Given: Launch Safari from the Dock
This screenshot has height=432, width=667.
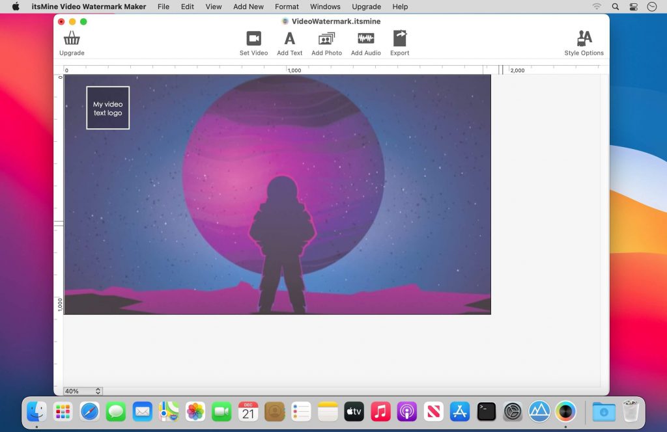Looking at the screenshot, I should point(89,411).
